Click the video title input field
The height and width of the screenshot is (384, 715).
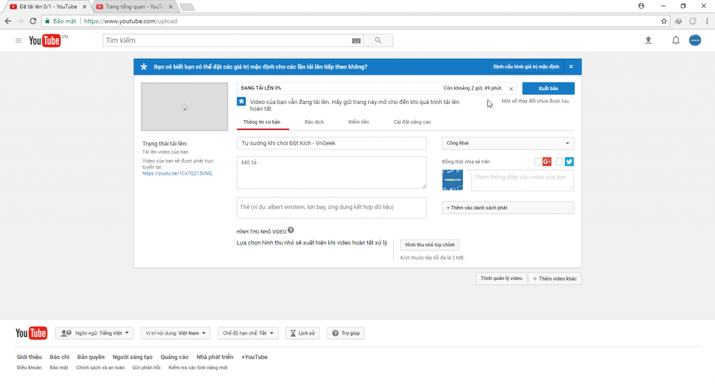(332, 143)
